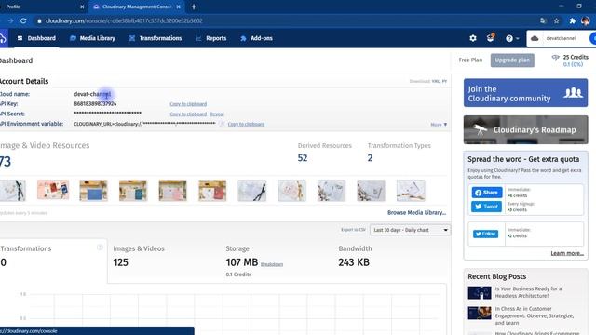Click the 25 Credits usage indicator
The width and height of the screenshot is (596, 335).
570,60
